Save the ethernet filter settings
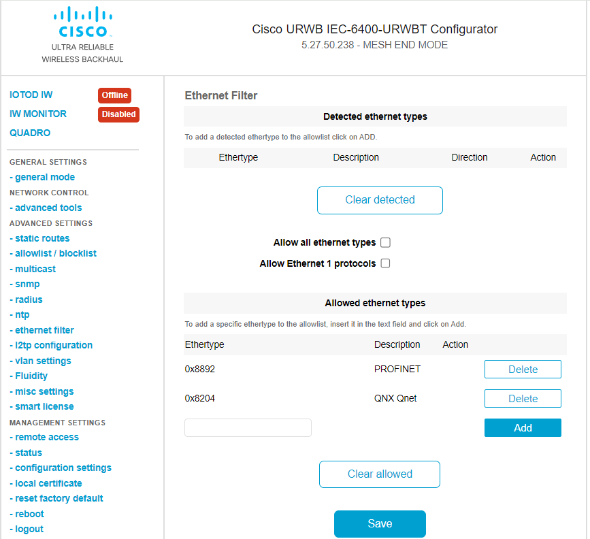 pos(380,524)
